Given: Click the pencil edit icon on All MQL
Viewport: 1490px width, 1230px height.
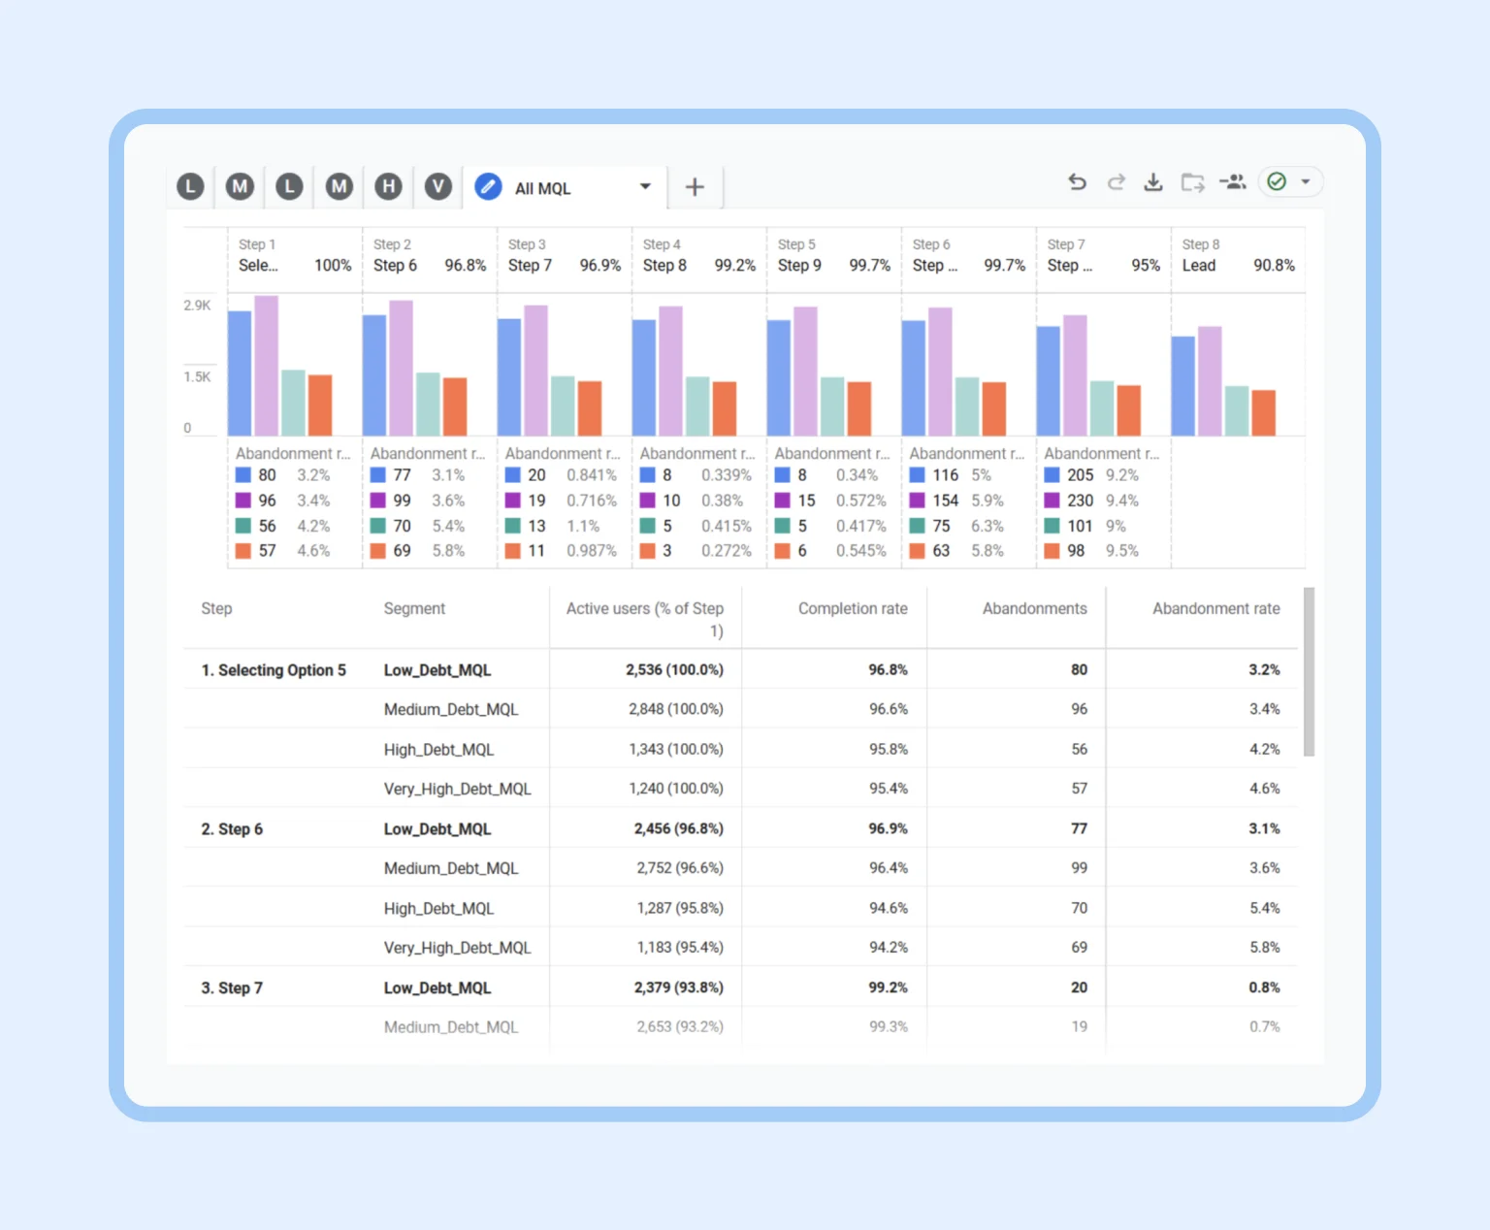Looking at the screenshot, I should pyautogui.click(x=488, y=186).
